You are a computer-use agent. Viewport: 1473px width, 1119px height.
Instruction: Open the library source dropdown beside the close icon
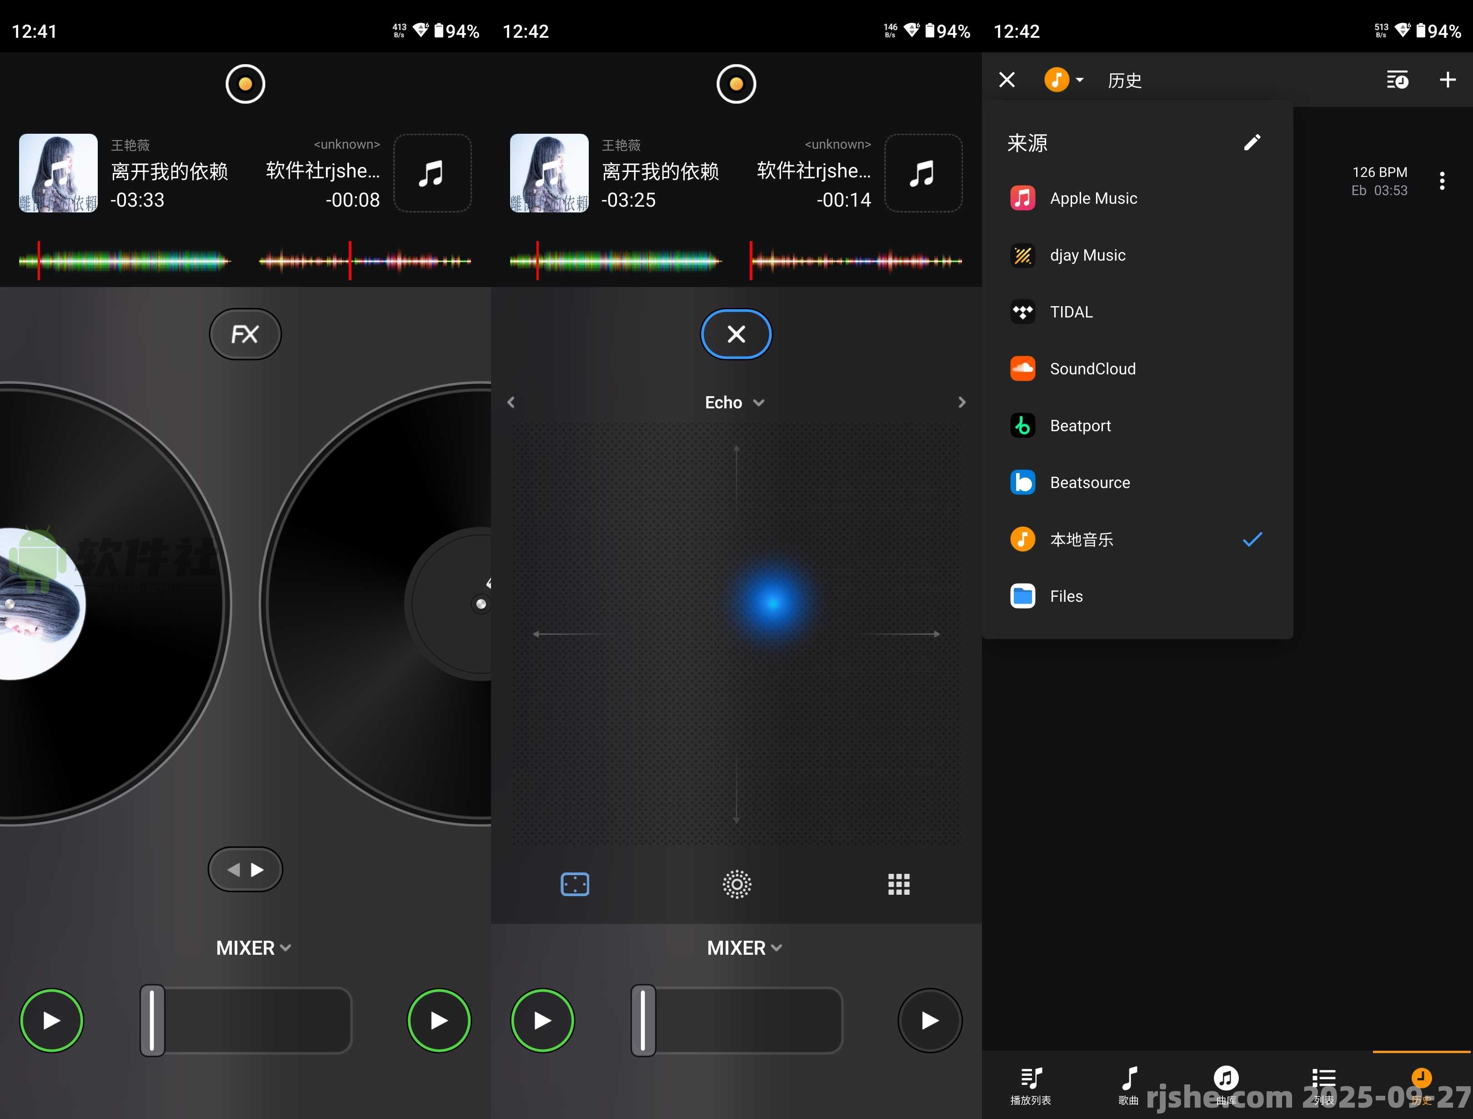[1063, 79]
